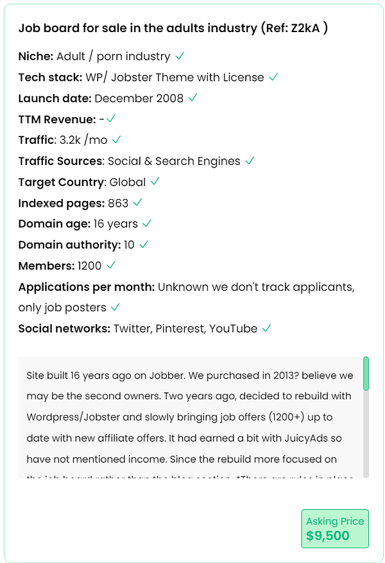
Task: Click the 'WP/ Jobster Theme with License' text
Action: [x=175, y=77]
